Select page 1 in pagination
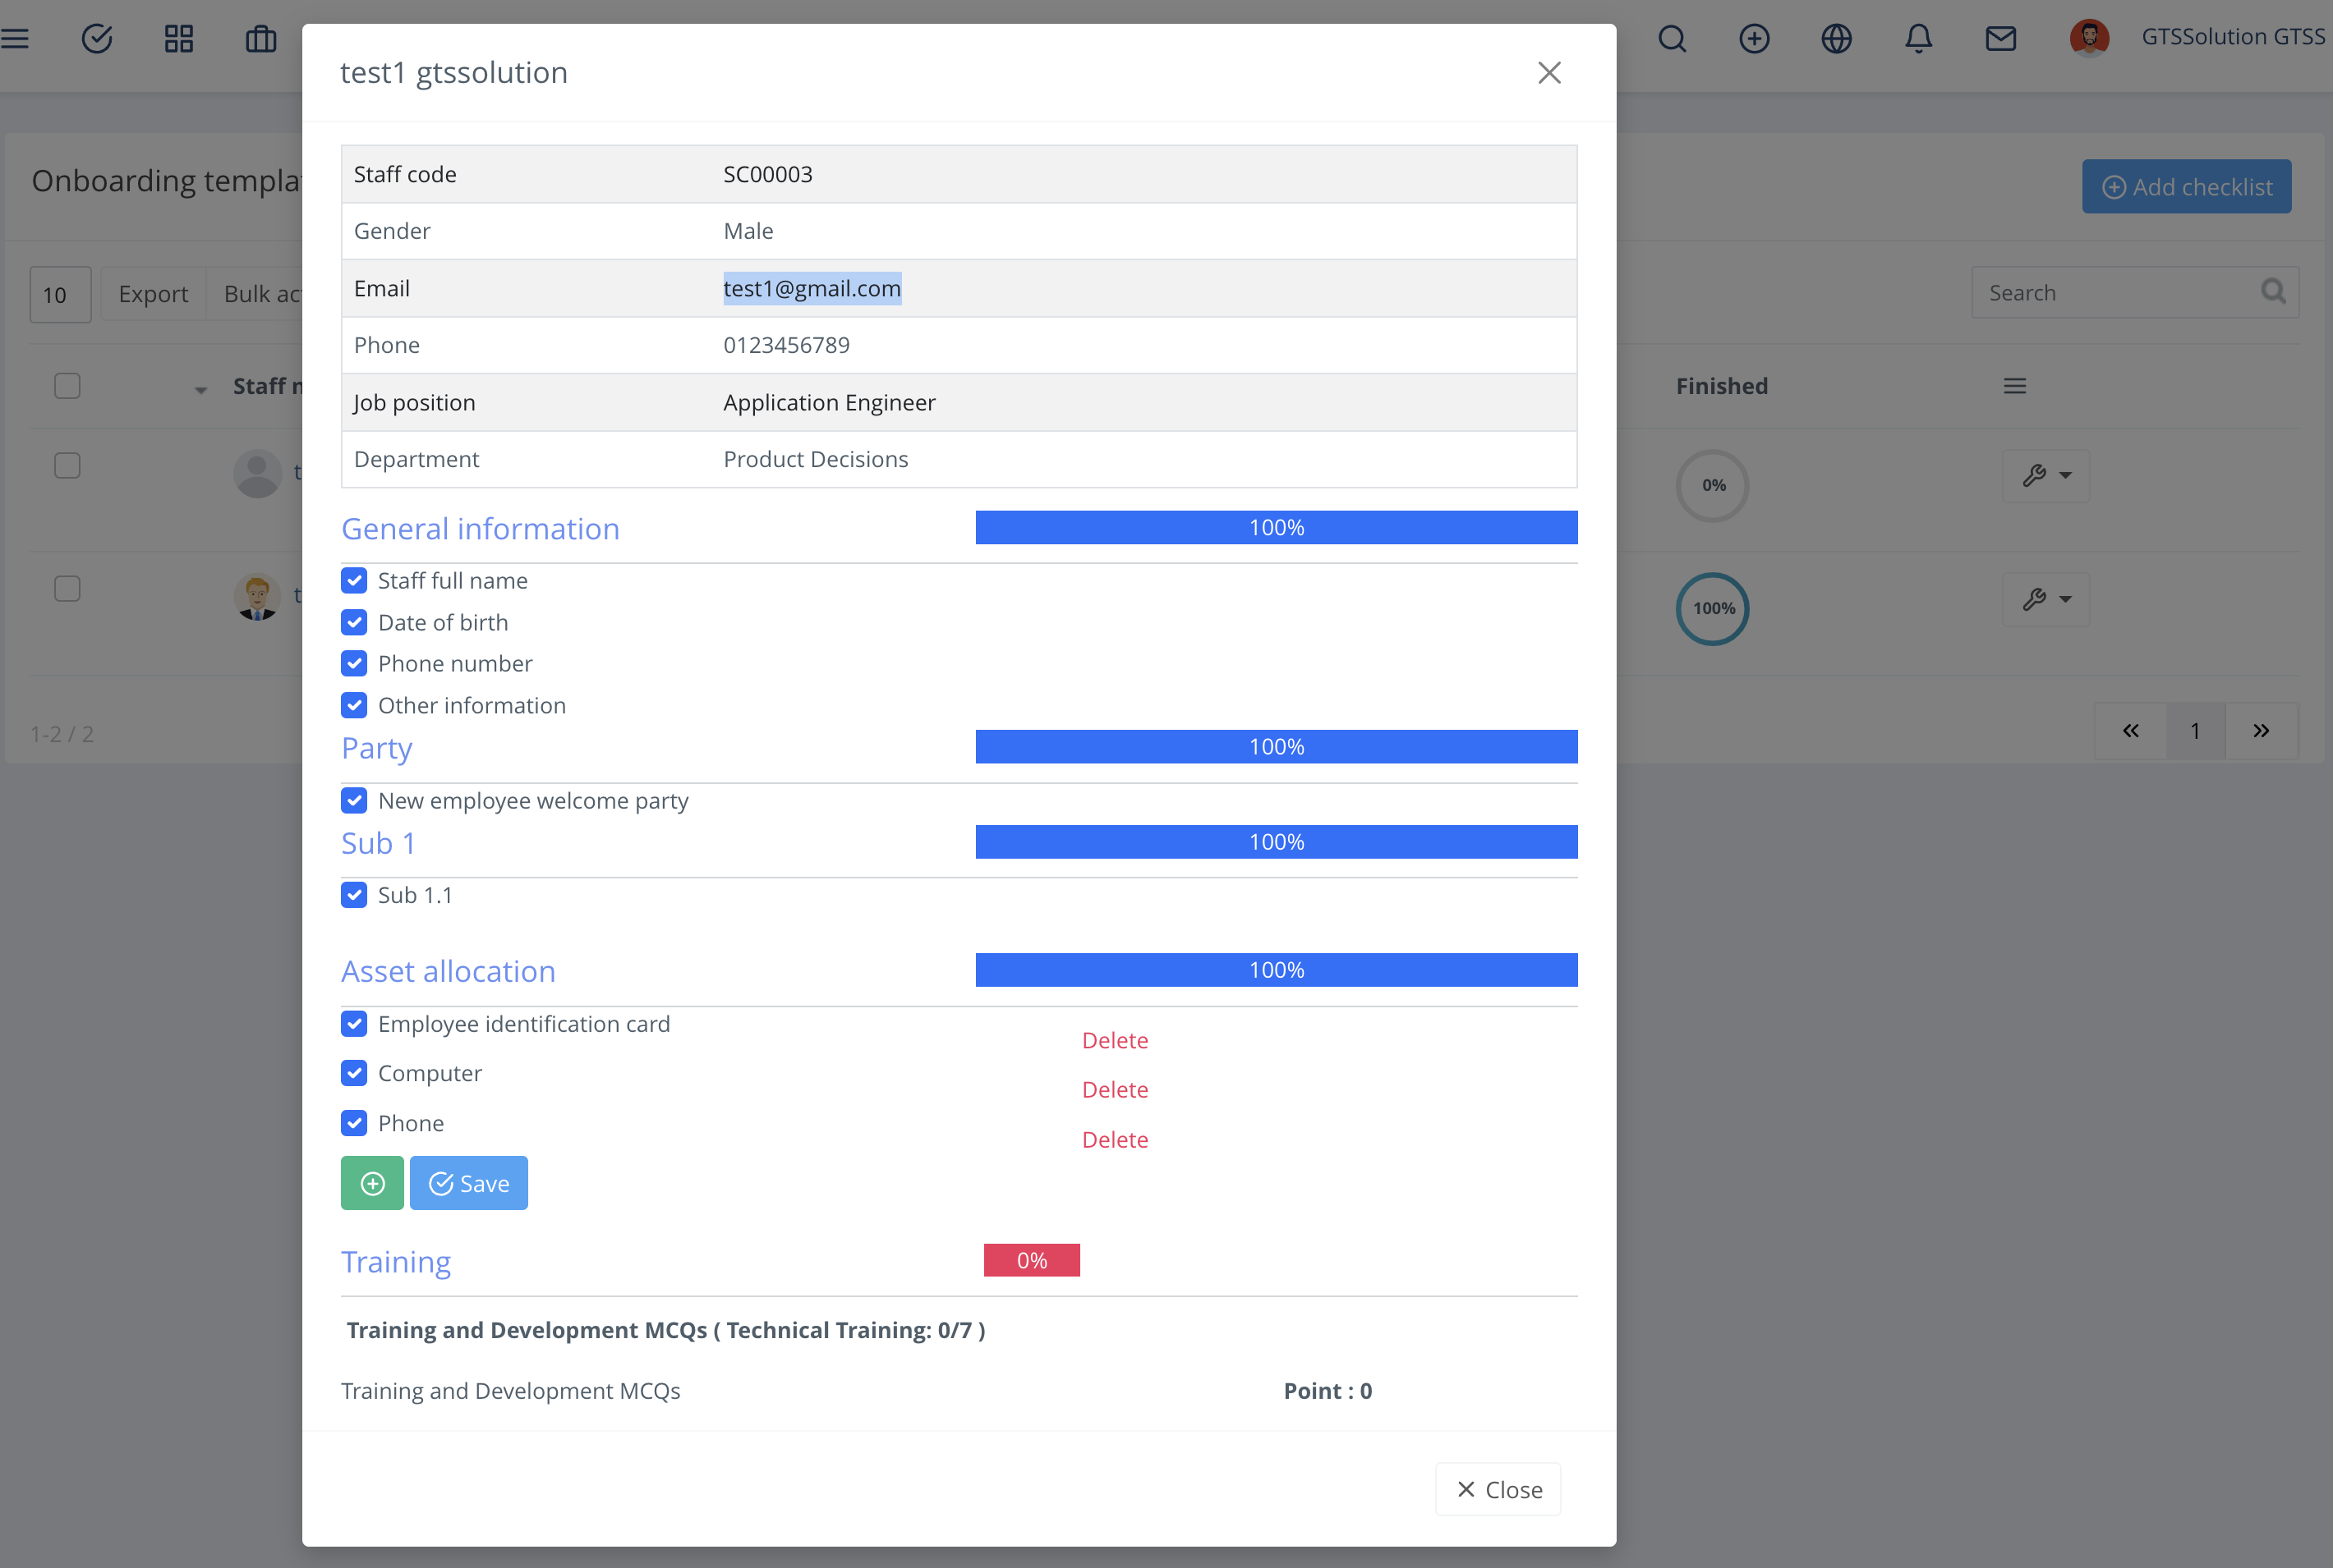Image resolution: width=2333 pixels, height=1568 pixels. 2196,731
